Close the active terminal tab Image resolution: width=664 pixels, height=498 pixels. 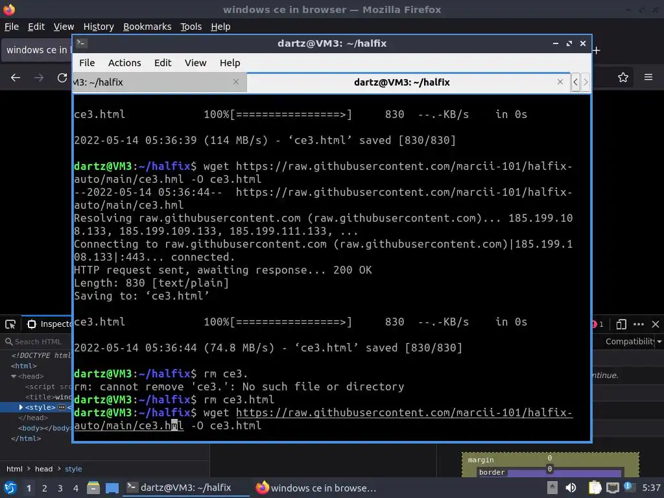pyautogui.click(x=560, y=82)
